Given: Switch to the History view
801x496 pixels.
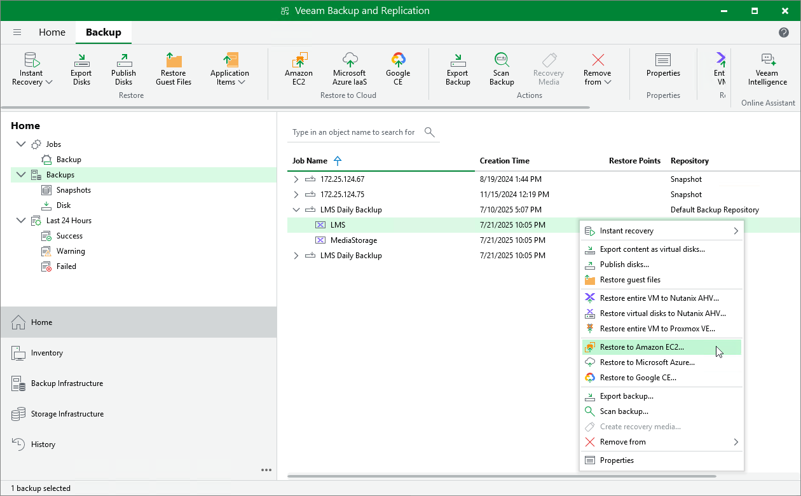Looking at the screenshot, I should 42,444.
